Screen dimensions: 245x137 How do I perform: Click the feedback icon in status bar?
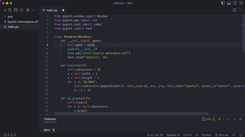pyautogui.click(x=234, y=135)
